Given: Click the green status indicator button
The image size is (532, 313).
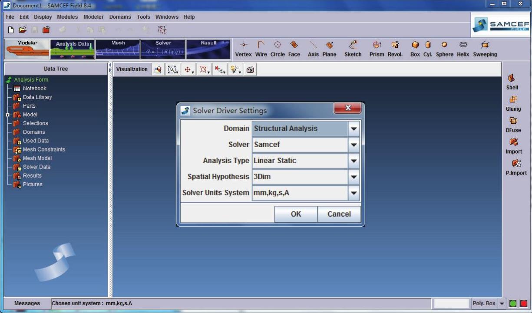Looking at the screenshot, I should click(x=513, y=303).
